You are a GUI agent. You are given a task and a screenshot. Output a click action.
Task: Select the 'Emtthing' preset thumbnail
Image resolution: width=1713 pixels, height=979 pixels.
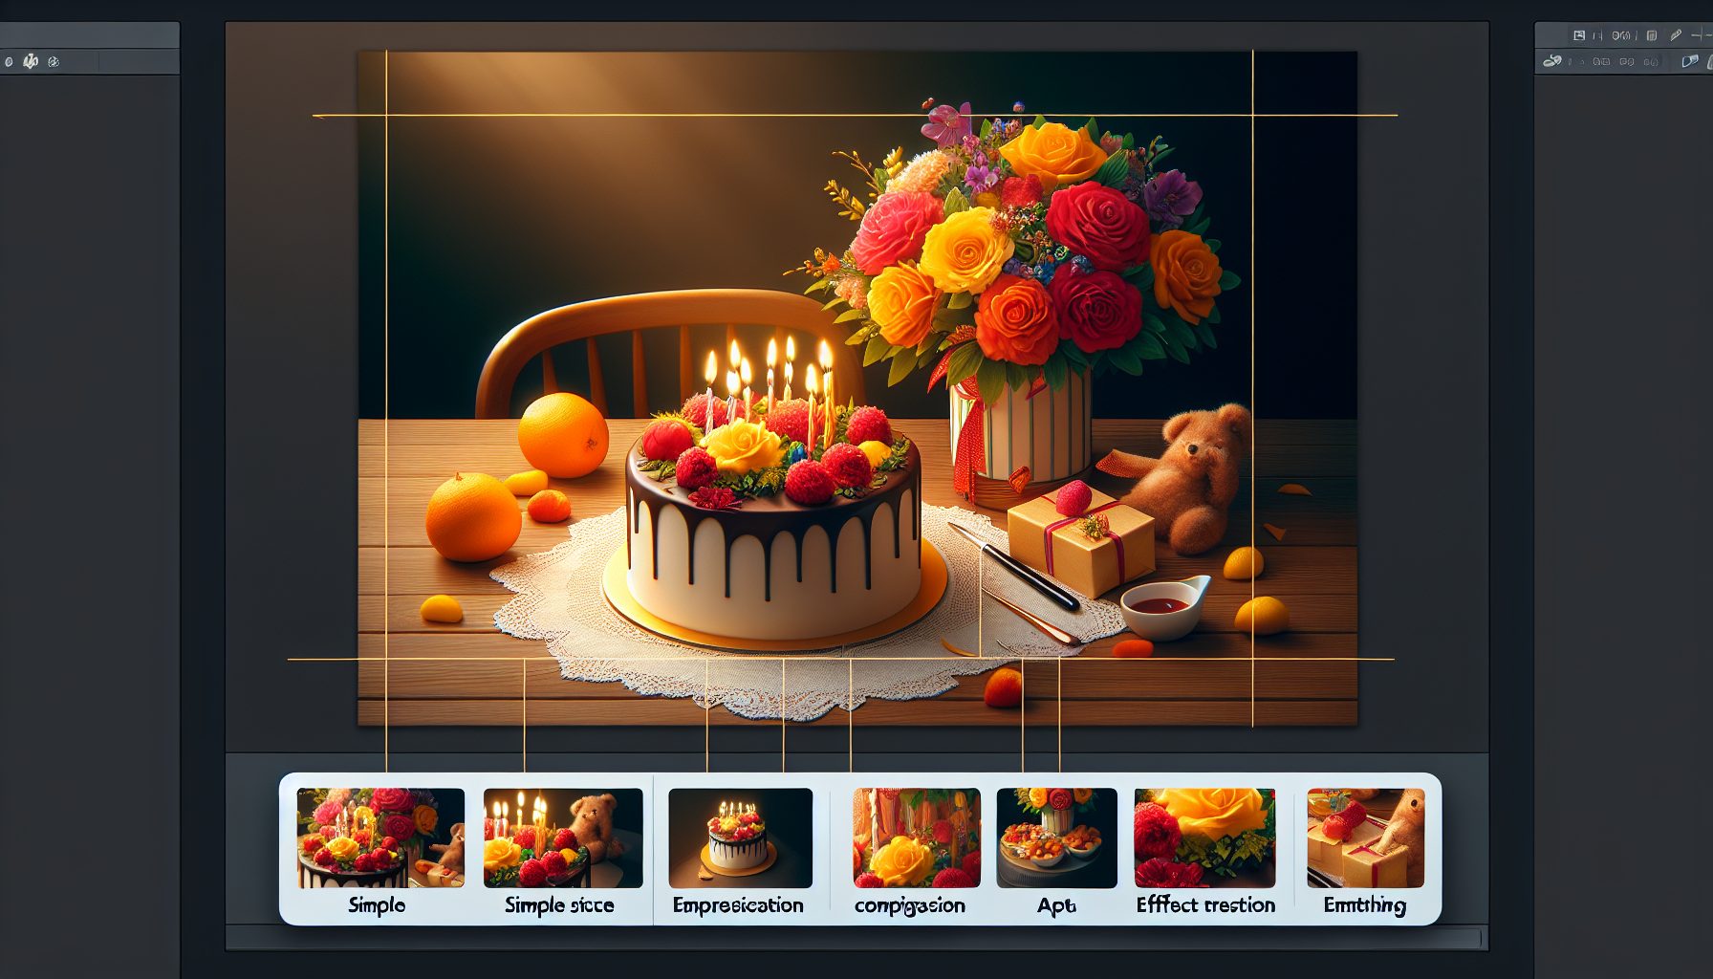tap(1365, 838)
